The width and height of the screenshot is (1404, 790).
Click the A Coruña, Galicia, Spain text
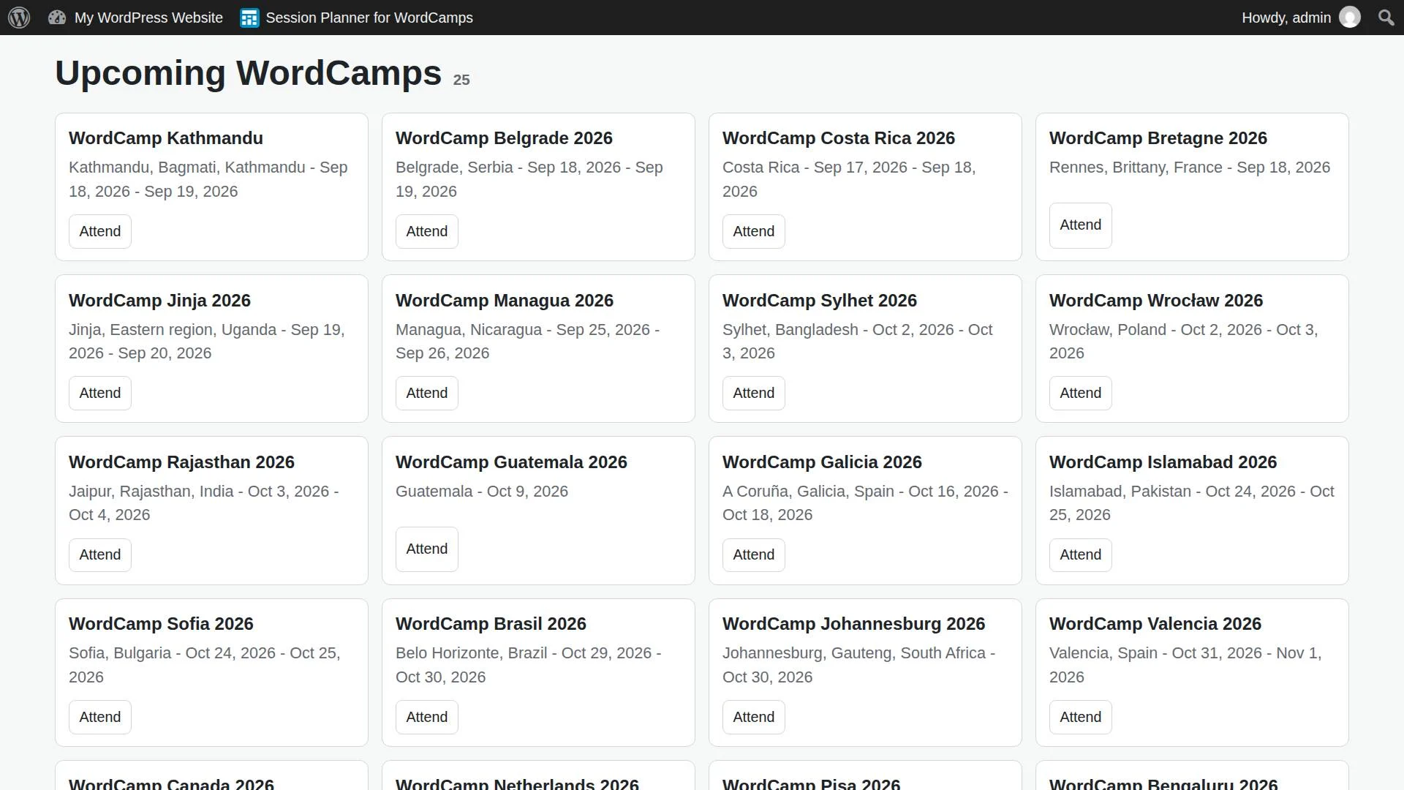point(865,503)
